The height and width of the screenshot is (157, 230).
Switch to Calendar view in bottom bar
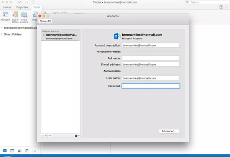[x=12, y=151]
